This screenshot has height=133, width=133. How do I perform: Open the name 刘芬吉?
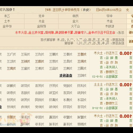[x=82, y=107]
